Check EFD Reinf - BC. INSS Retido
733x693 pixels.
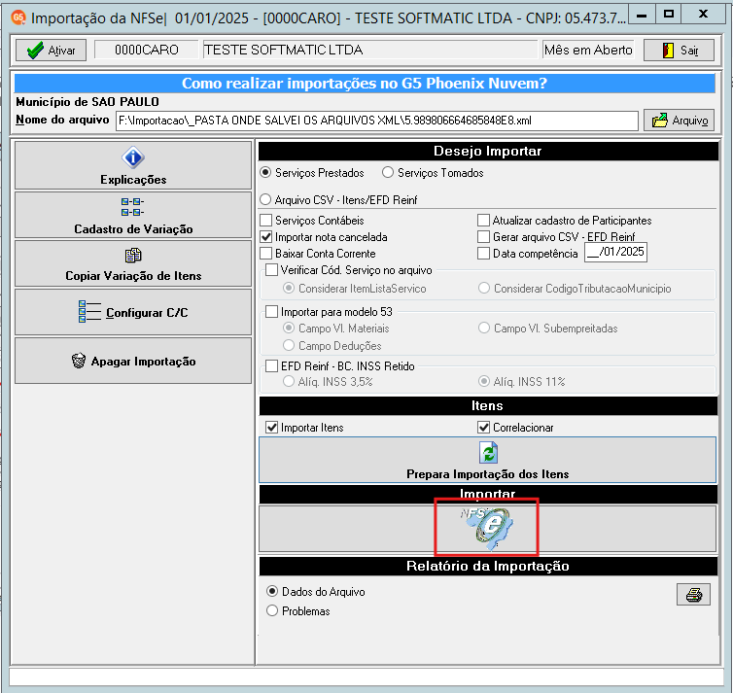pos(271,365)
